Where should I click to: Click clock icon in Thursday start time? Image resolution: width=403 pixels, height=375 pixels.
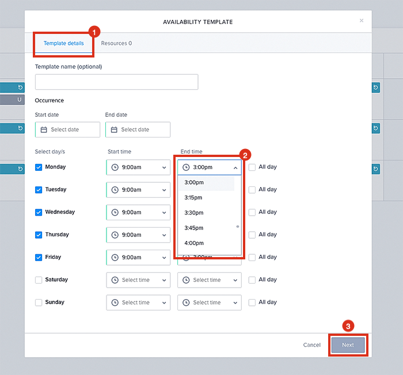[115, 235]
